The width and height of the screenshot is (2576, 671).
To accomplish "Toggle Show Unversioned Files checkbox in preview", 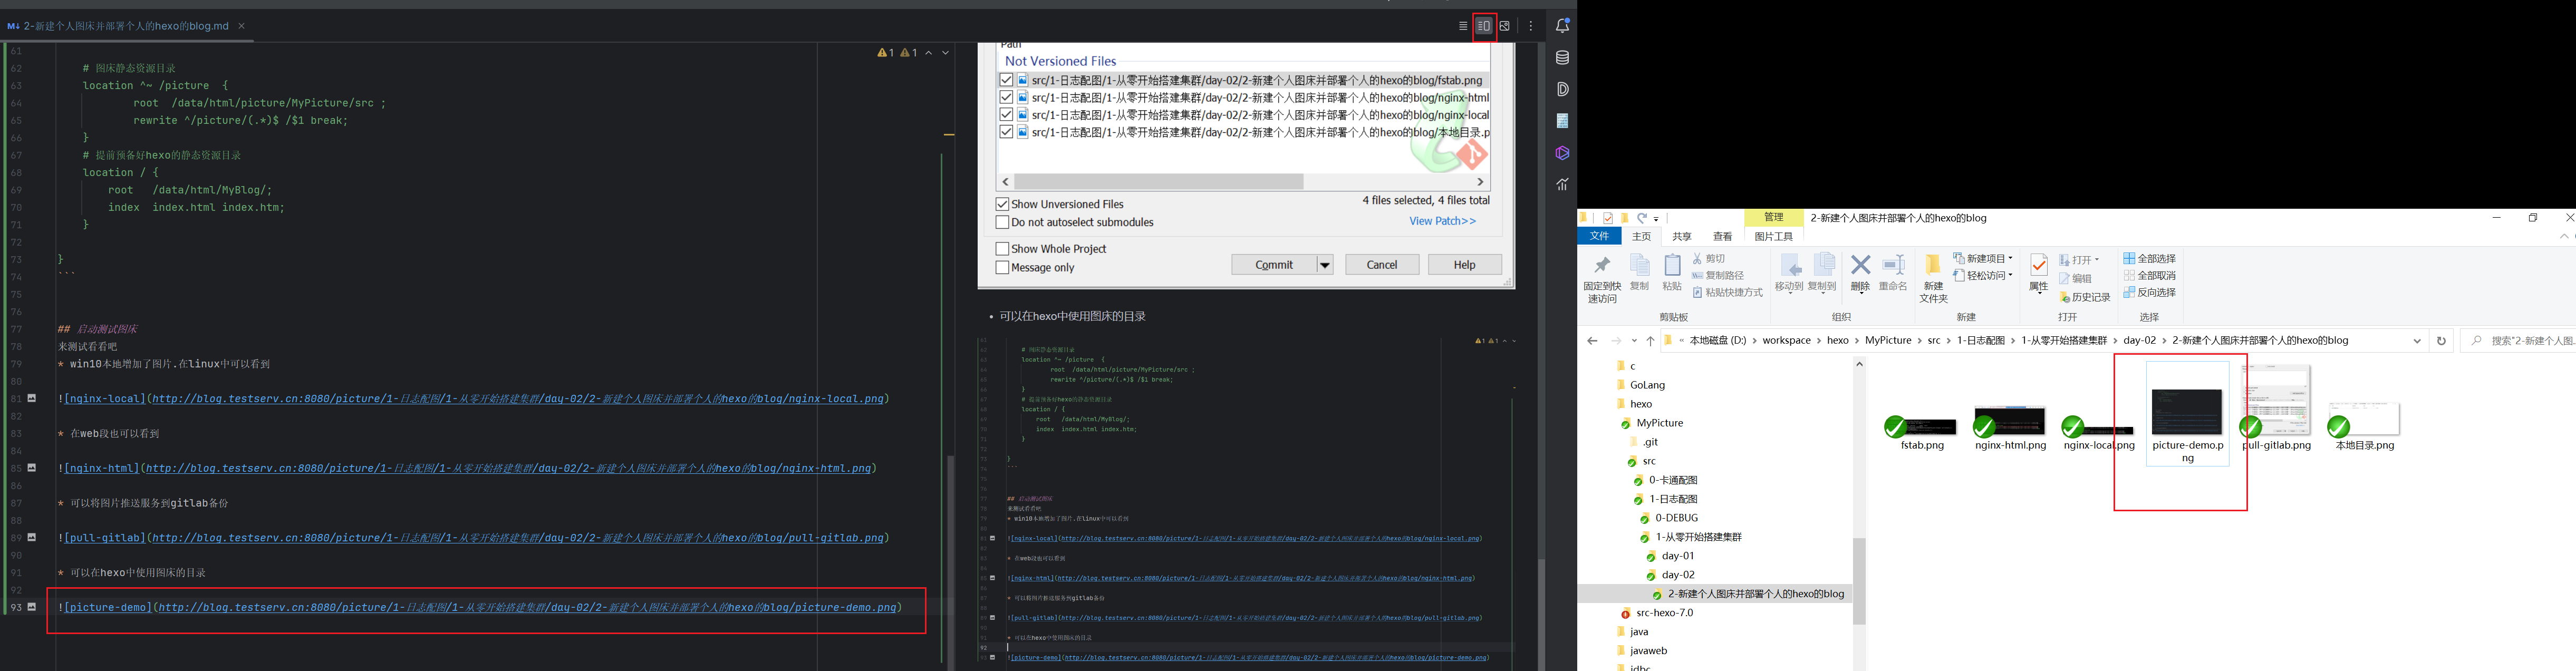I will 1002,204.
